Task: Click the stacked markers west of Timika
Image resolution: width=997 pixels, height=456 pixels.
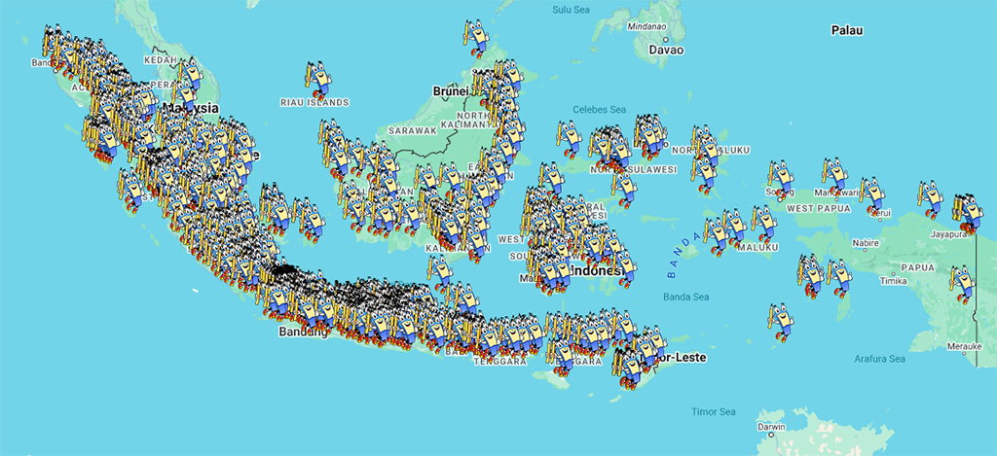Action: pos(811,276)
